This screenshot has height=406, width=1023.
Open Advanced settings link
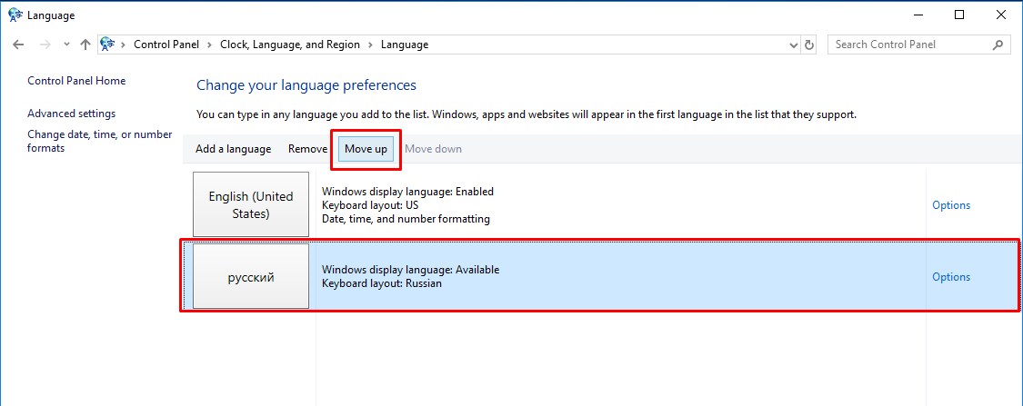coord(71,114)
